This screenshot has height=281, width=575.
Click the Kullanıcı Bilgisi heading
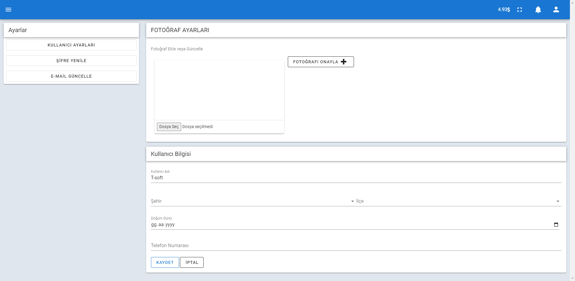[171, 154]
